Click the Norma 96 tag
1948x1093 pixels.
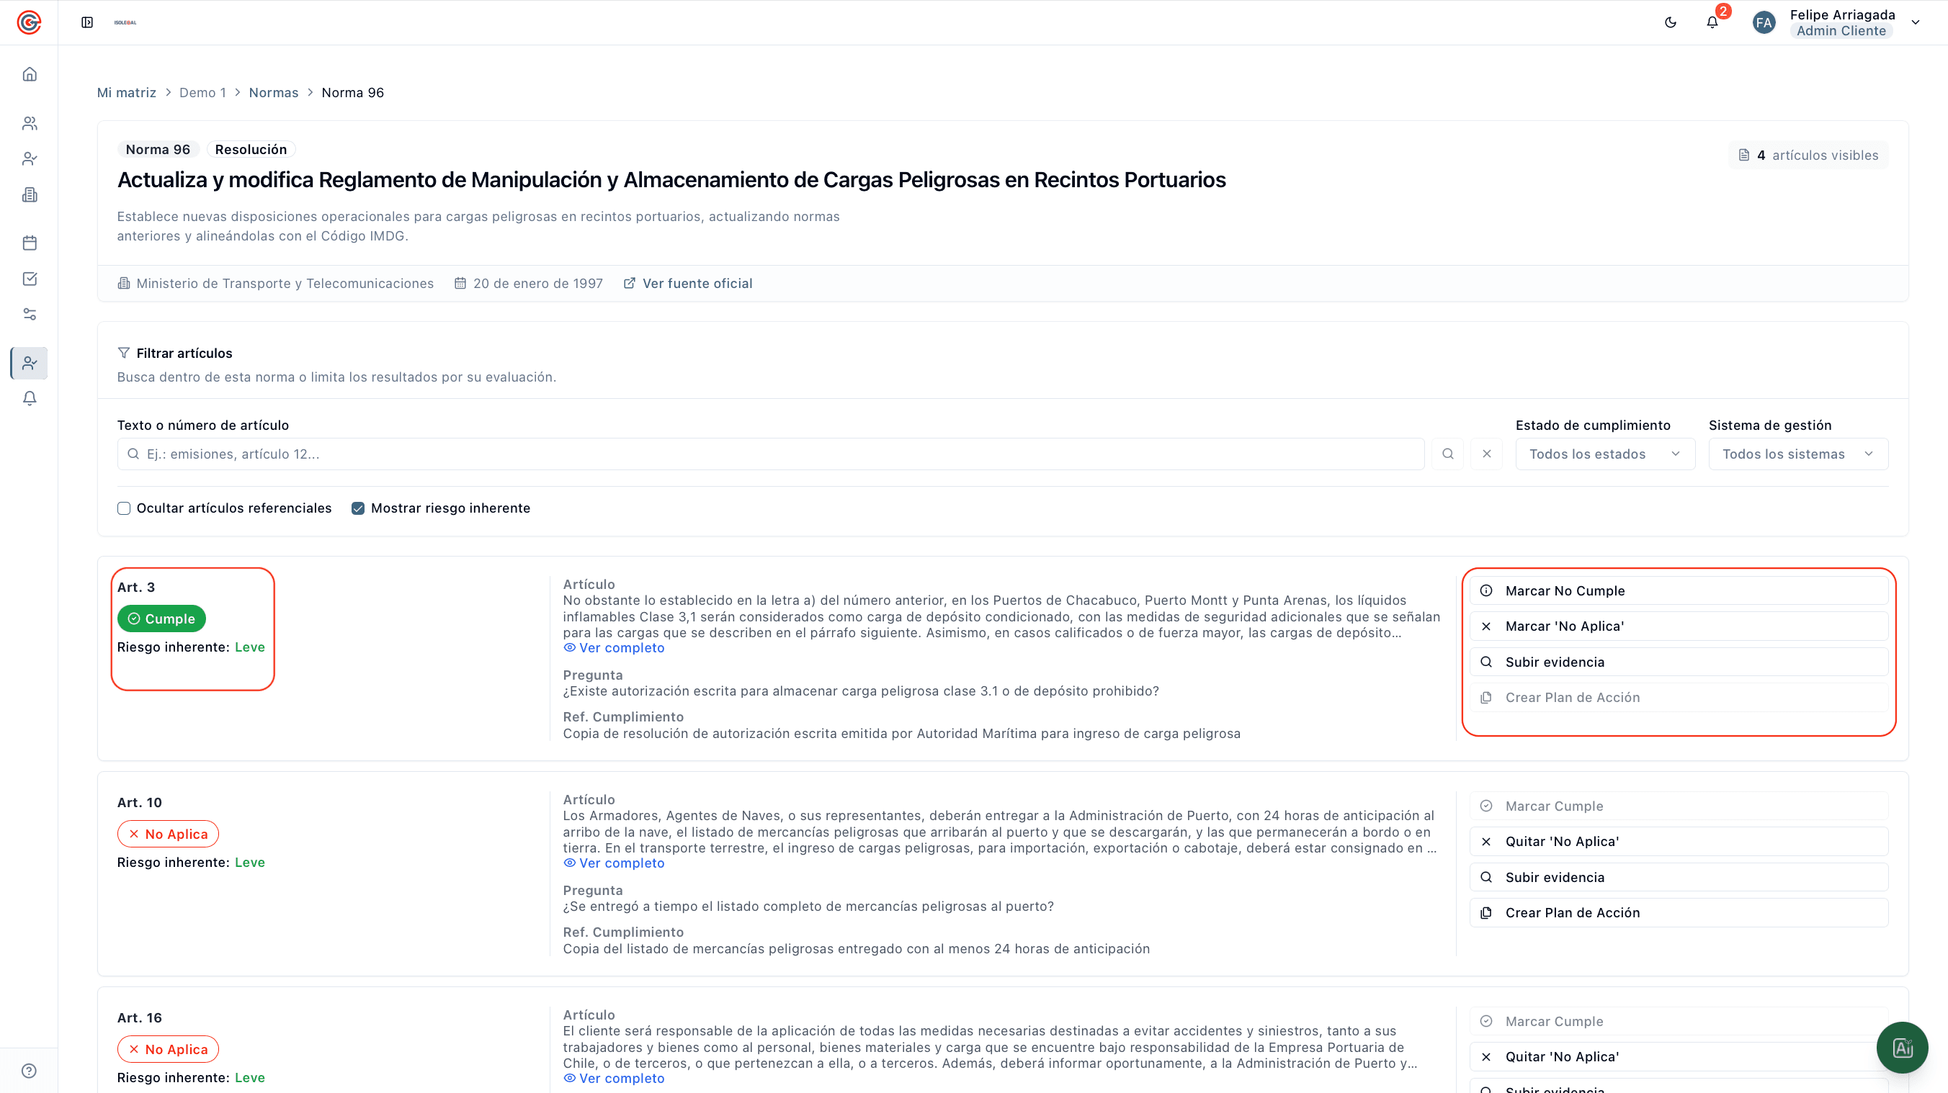[x=158, y=150]
